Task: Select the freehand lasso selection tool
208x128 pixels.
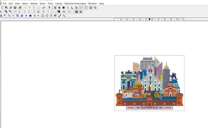Action: [x=47, y=16]
